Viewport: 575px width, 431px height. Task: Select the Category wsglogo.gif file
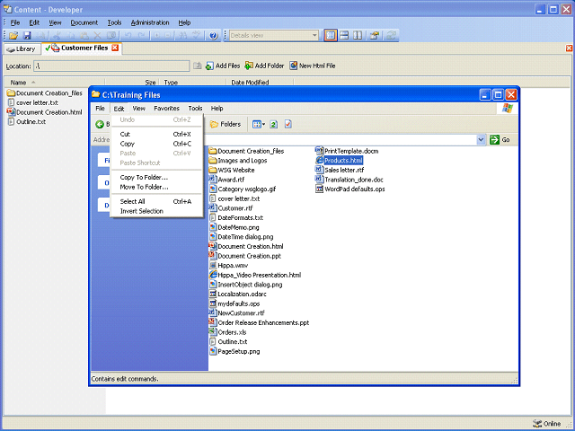coord(243,189)
